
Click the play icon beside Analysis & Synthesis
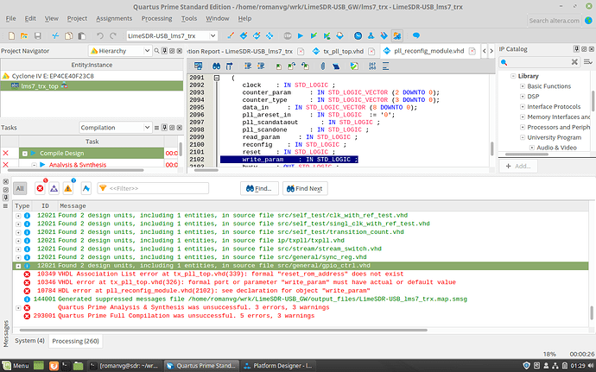tap(41, 165)
